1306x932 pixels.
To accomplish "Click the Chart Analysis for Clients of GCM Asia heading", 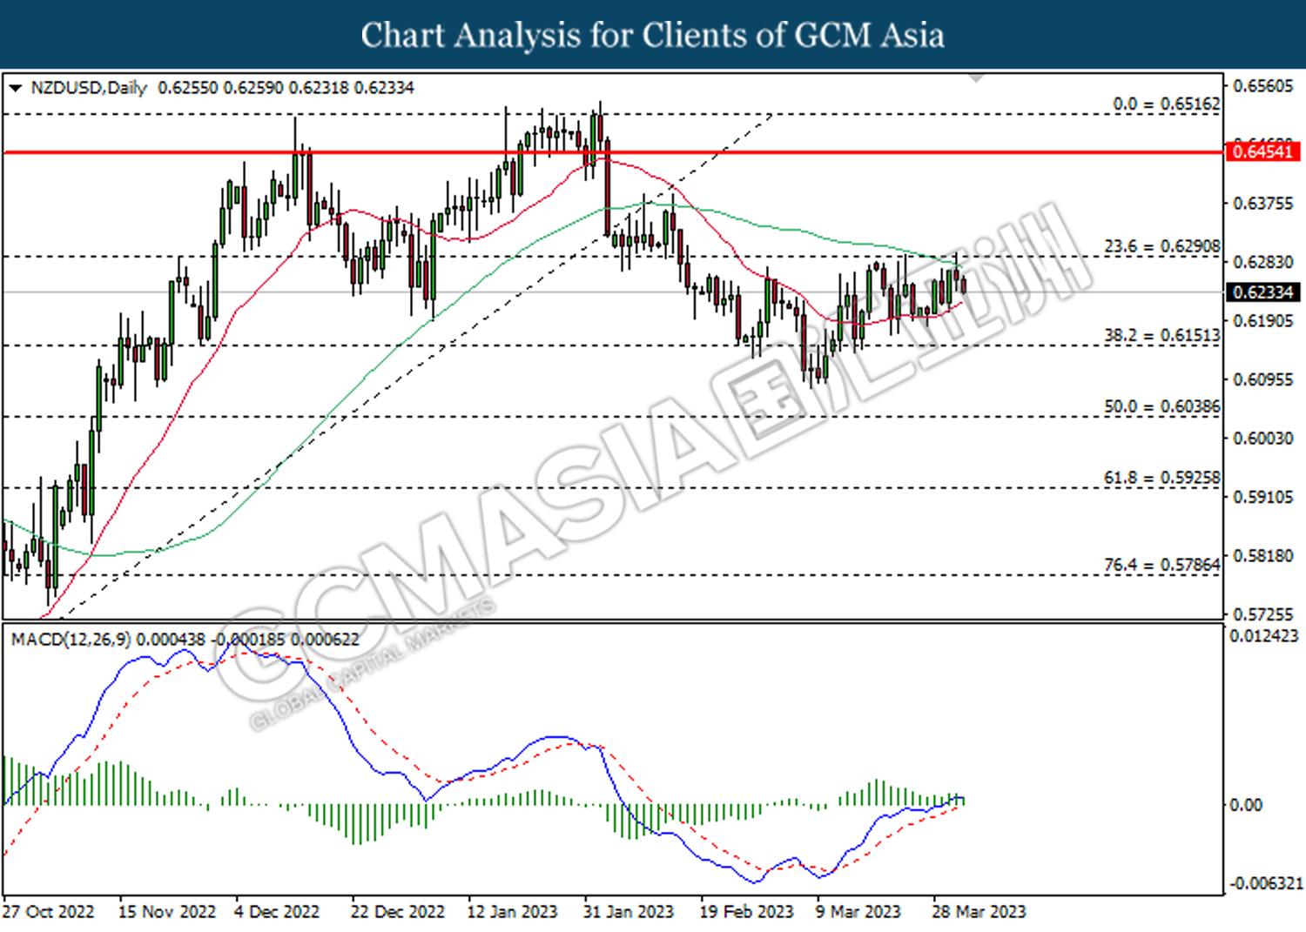I will (653, 36).
